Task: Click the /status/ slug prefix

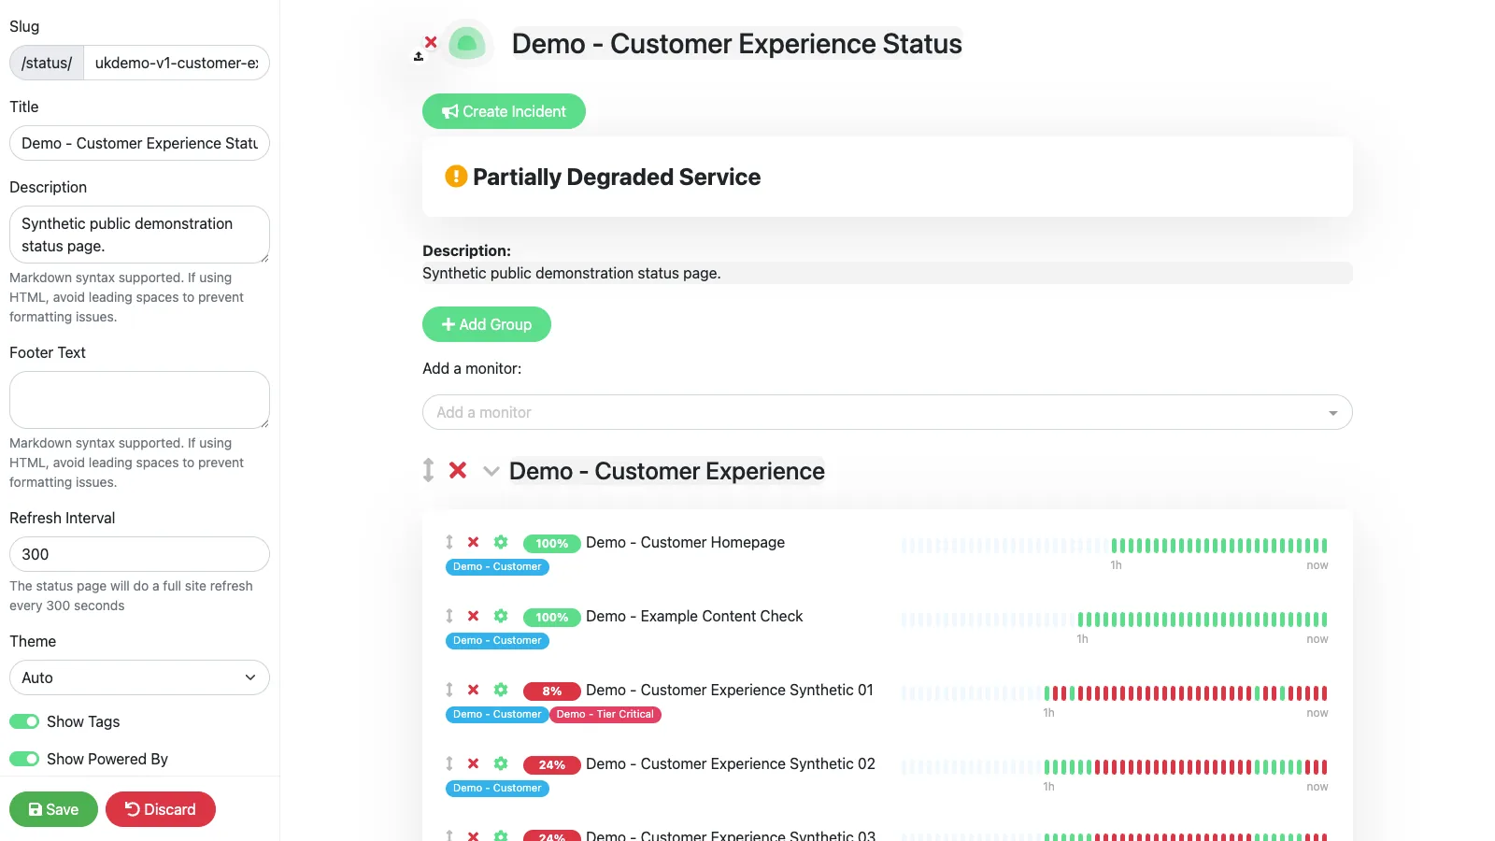Action: pyautogui.click(x=47, y=63)
